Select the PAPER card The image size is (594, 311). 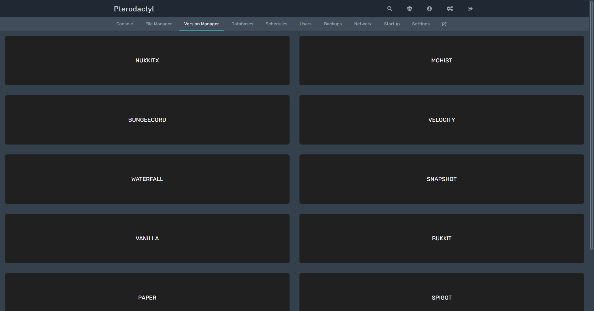click(147, 292)
